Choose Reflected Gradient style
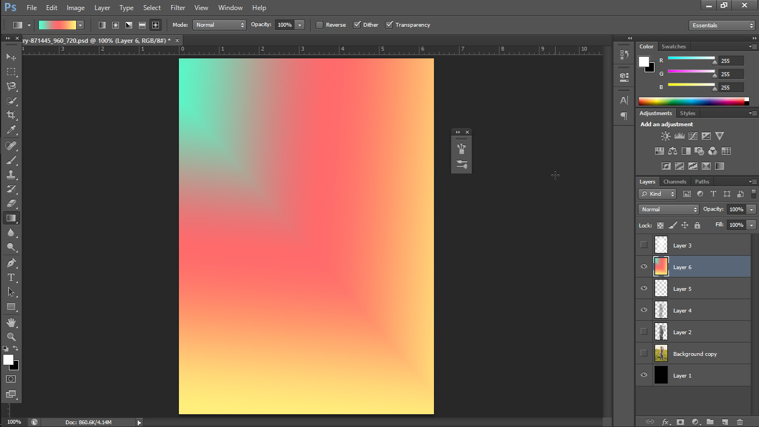The width and height of the screenshot is (759, 427). [142, 25]
